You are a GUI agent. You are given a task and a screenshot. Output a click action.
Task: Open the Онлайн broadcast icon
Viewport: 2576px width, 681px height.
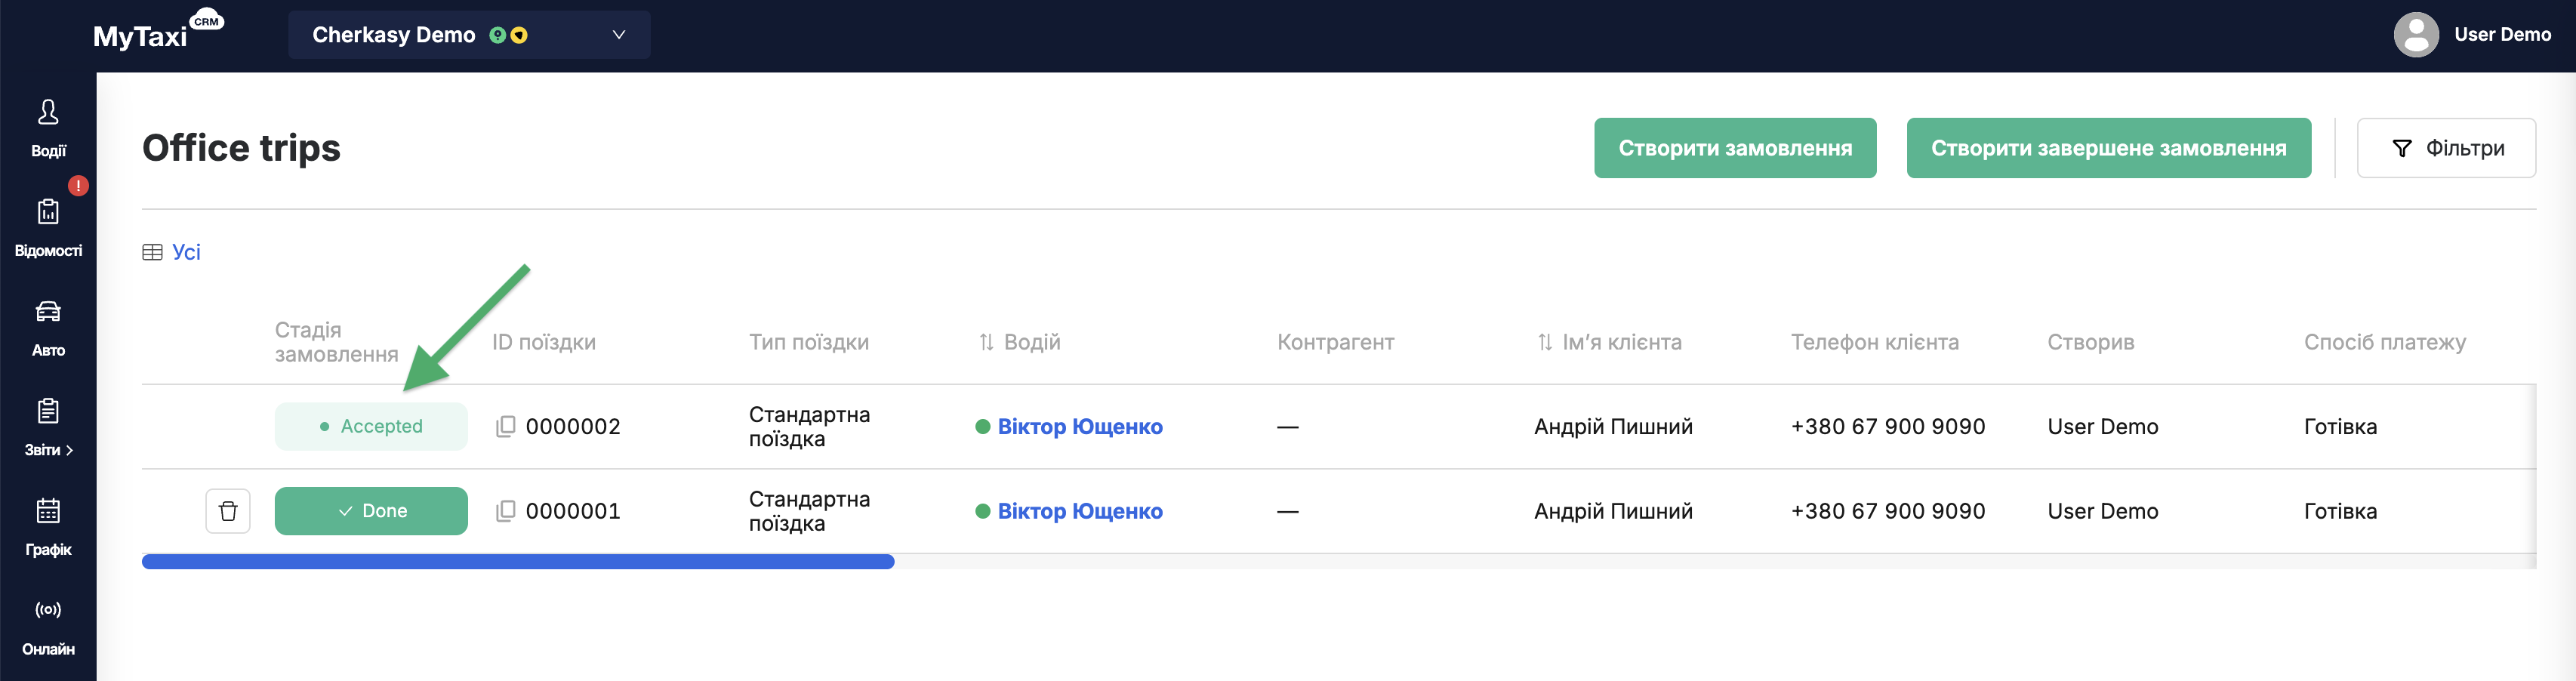click(x=48, y=627)
